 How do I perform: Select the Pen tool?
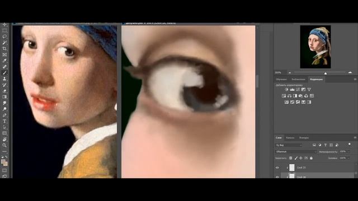(x=4, y=115)
